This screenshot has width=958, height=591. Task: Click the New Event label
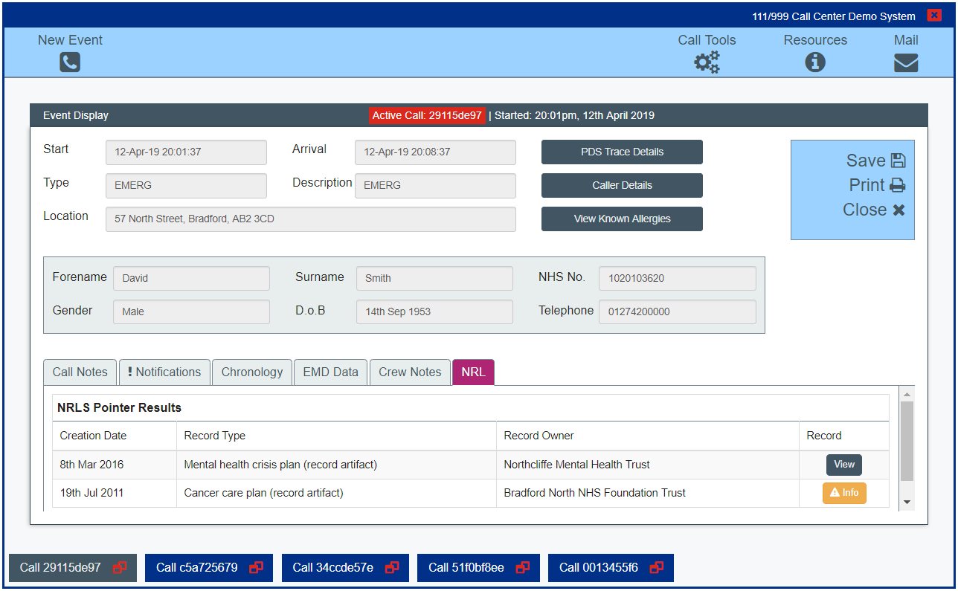pyautogui.click(x=70, y=40)
